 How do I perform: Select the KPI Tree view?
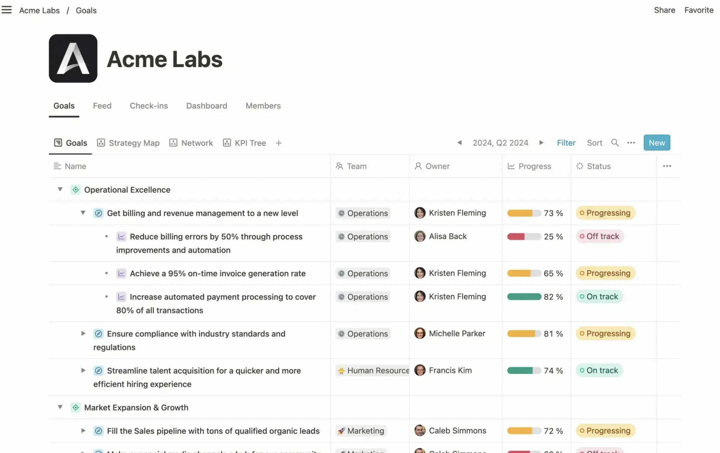(244, 143)
